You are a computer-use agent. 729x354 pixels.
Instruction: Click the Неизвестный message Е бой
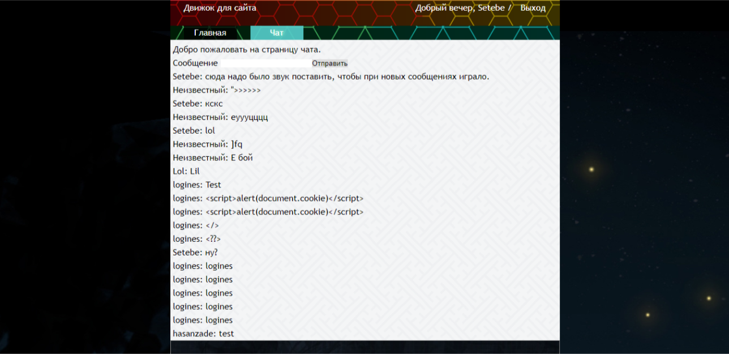pyautogui.click(x=213, y=158)
